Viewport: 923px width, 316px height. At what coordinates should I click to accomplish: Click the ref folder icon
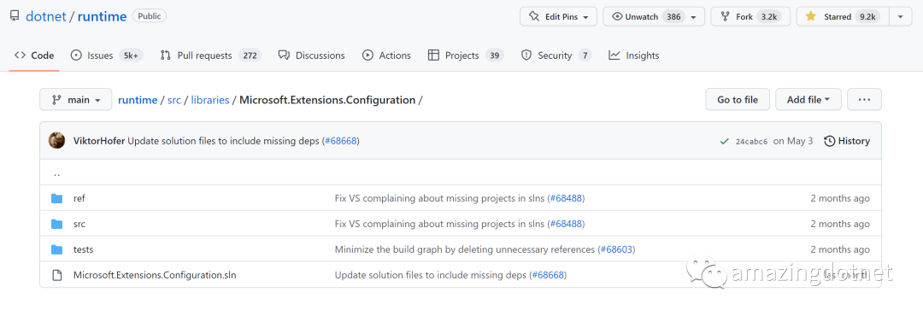(56, 198)
